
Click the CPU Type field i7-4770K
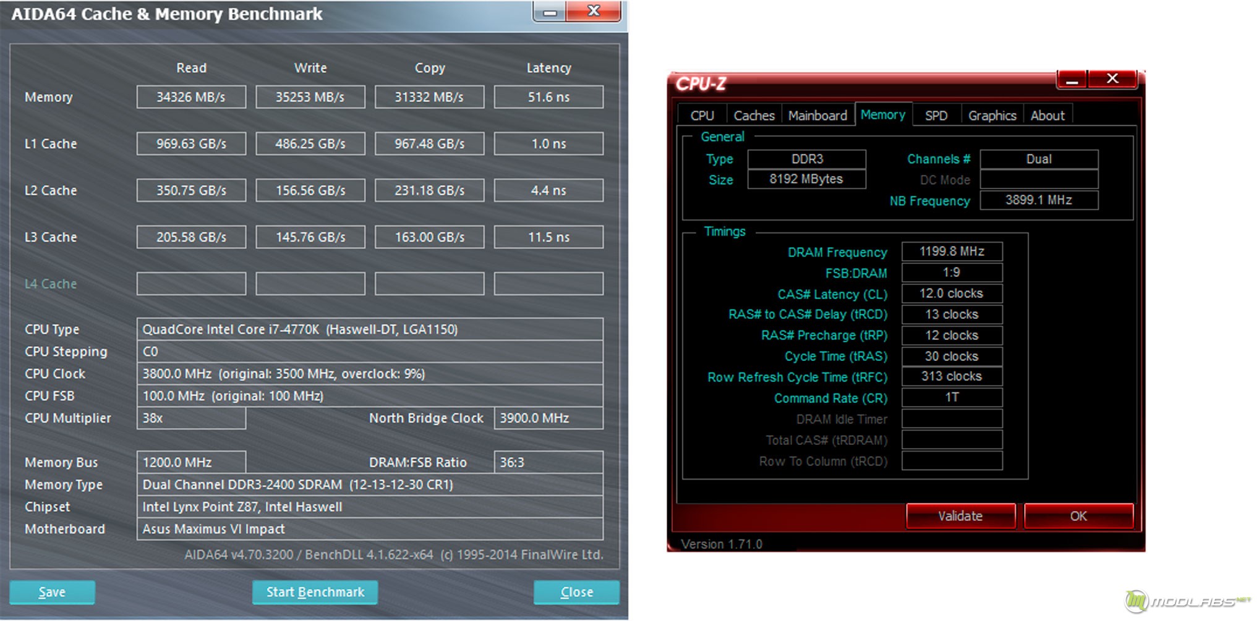pyautogui.click(x=370, y=329)
